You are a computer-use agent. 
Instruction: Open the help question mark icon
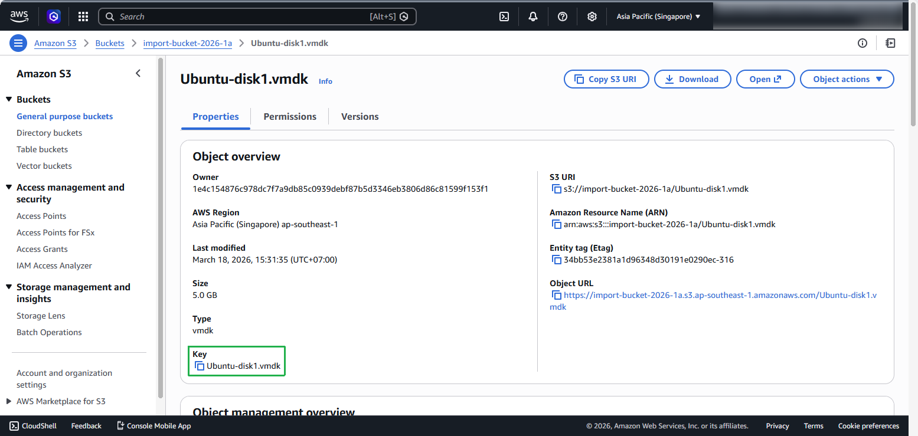(563, 17)
